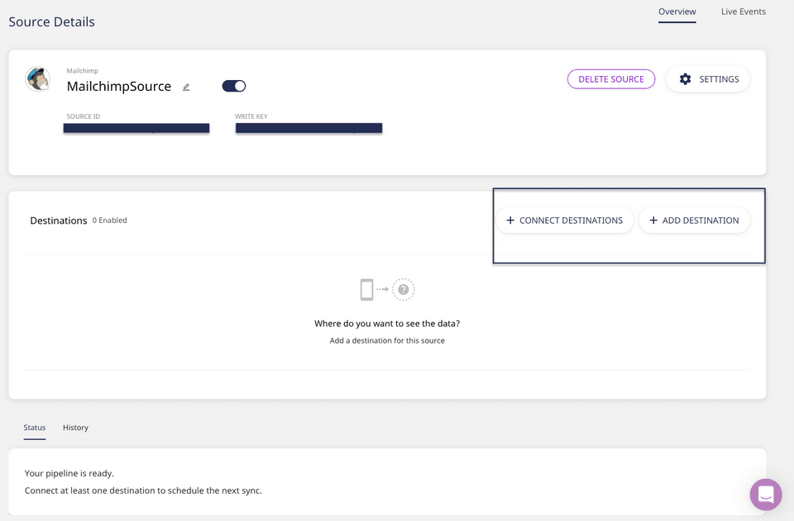The width and height of the screenshot is (794, 521).
Task: Click the Delete Source button
Action: 610,79
